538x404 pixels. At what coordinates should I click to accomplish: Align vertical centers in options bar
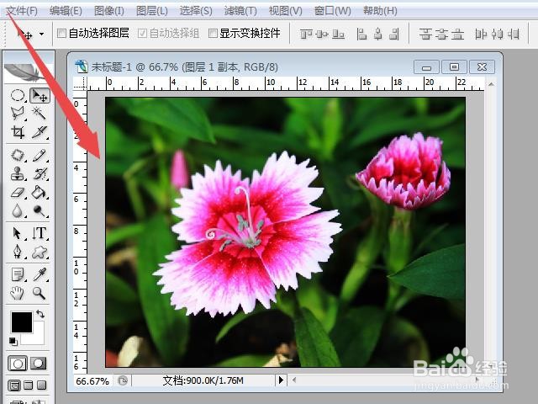click(322, 34)
